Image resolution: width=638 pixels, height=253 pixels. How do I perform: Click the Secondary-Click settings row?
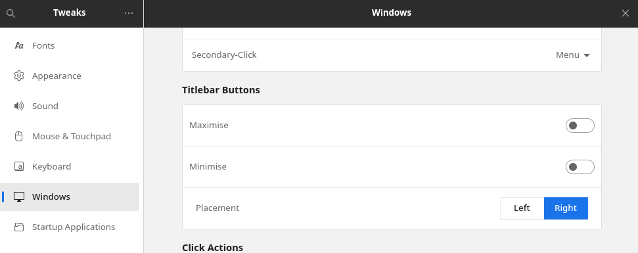point(392,55)
